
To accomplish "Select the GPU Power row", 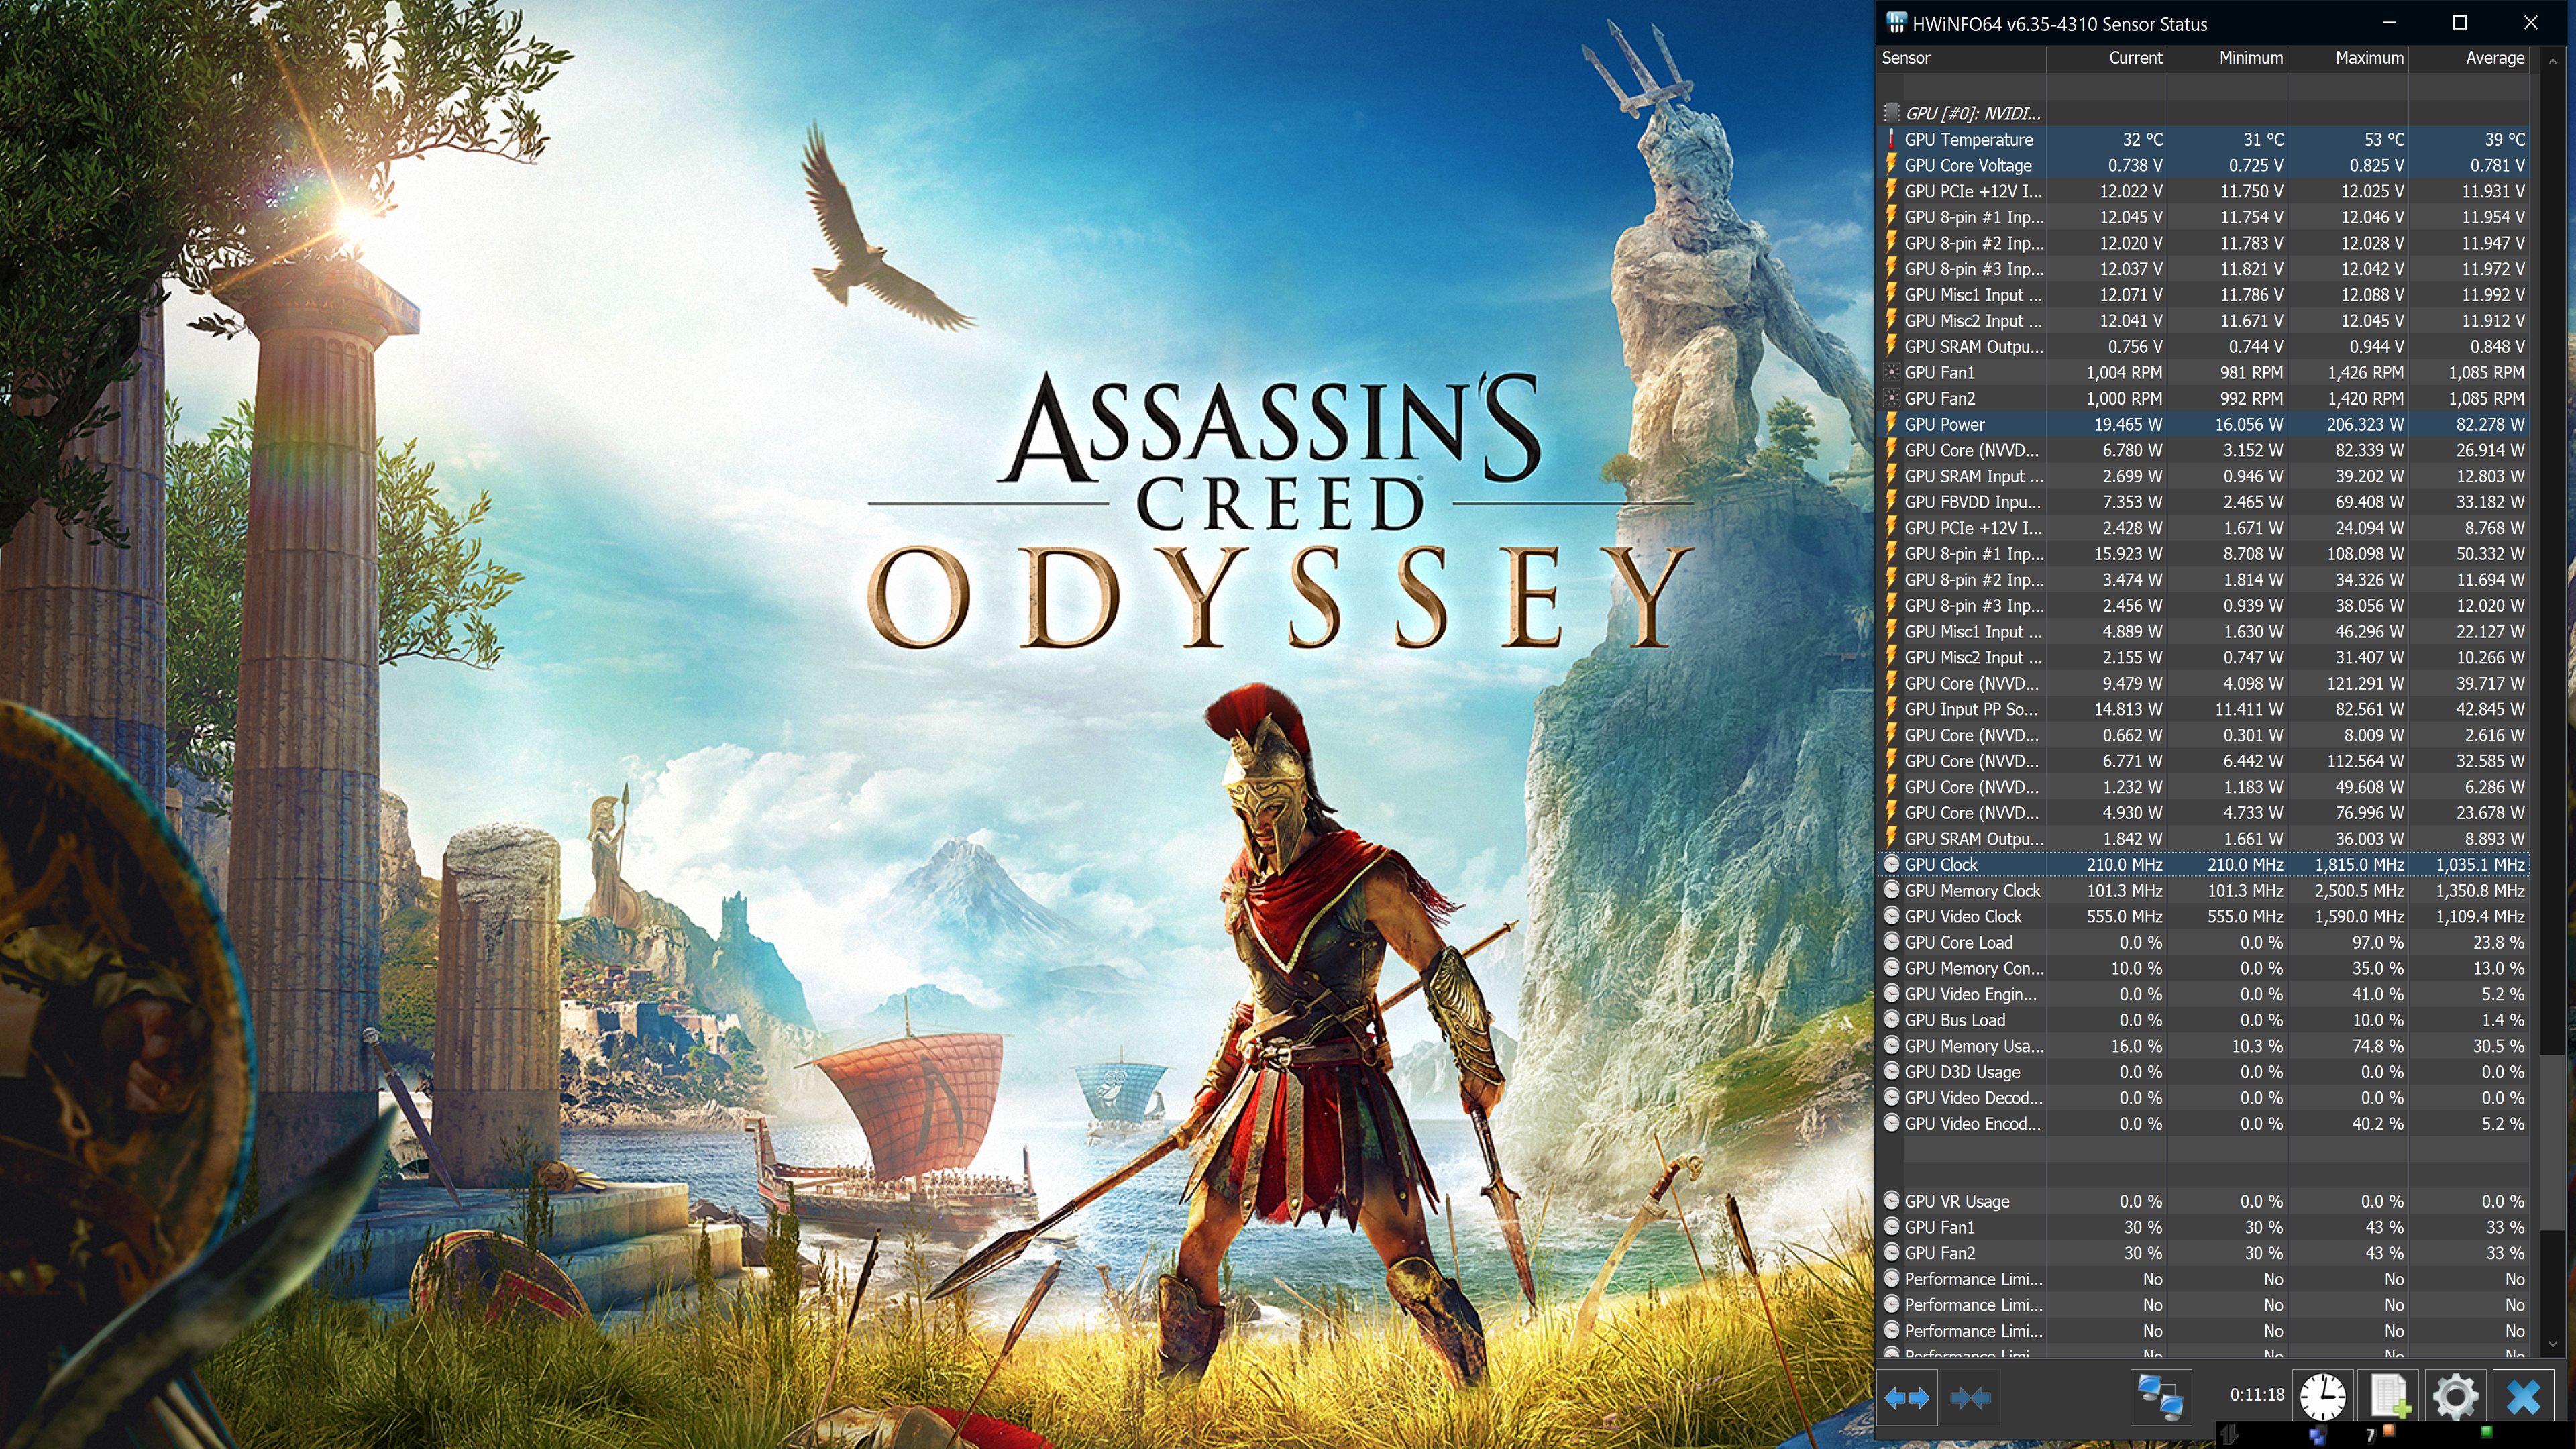I will point(1944,425).
